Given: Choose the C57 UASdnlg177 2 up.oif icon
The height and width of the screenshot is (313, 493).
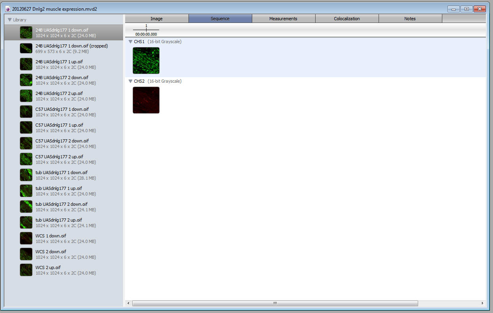Looking at the screenshot, I should pyautogui.click(x=26, y=159).
